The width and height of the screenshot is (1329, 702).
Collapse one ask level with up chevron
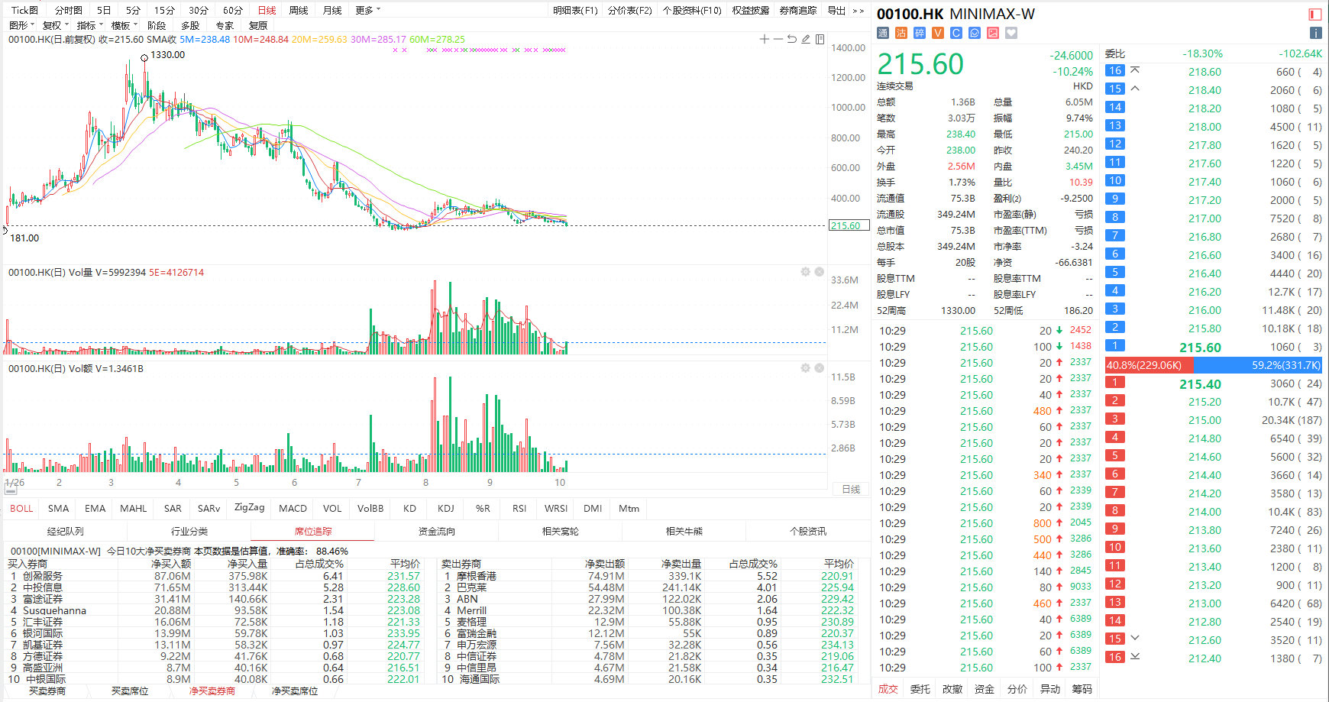coord(1135,89)
